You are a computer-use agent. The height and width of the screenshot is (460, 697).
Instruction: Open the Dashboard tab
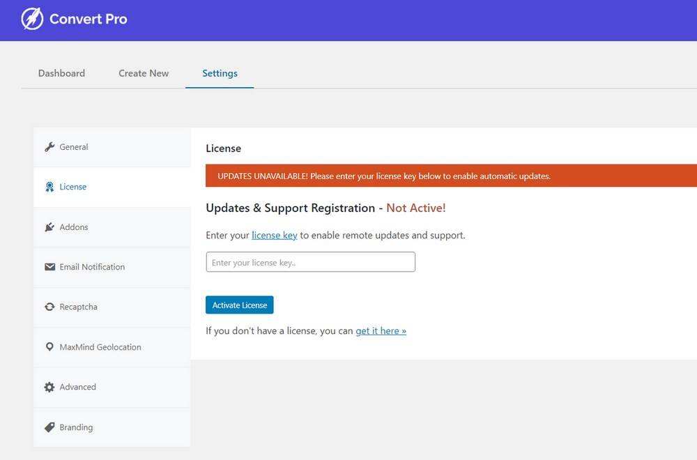[61, 73]
